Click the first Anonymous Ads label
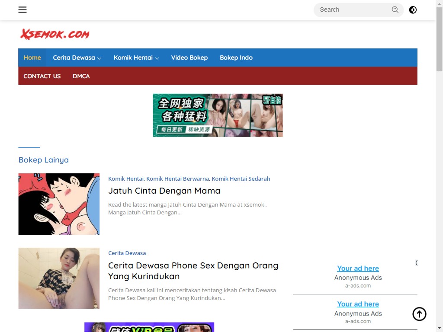Screen dimensions: 443x332 coord(358,278)
